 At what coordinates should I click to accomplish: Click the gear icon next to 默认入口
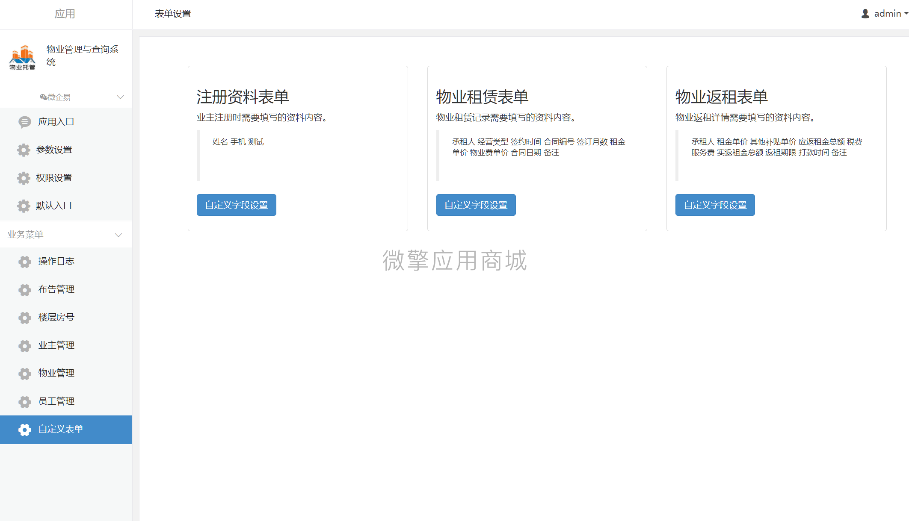(x=24, y=206)
